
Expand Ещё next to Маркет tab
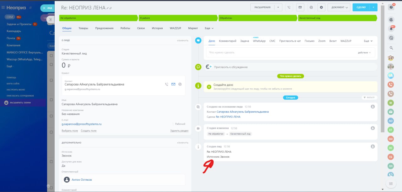tap(209, 28)
